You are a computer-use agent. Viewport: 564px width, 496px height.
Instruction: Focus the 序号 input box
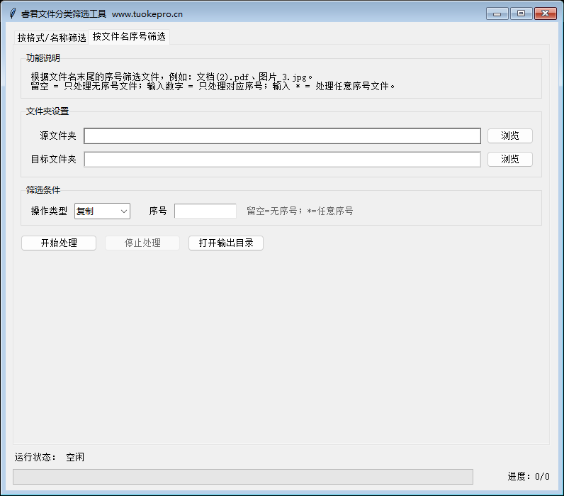(x=205, y=211)
